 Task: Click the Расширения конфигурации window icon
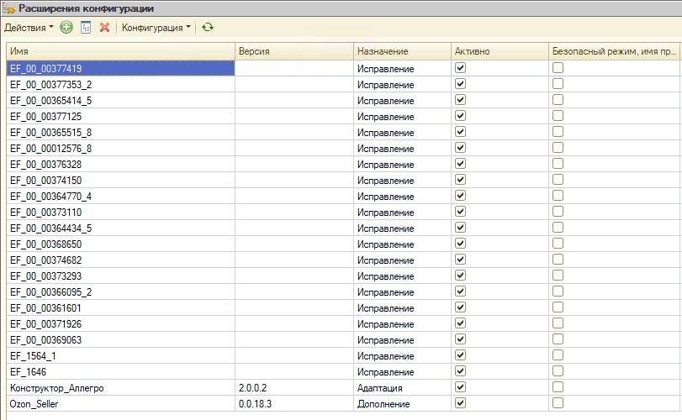coord(8,8)
